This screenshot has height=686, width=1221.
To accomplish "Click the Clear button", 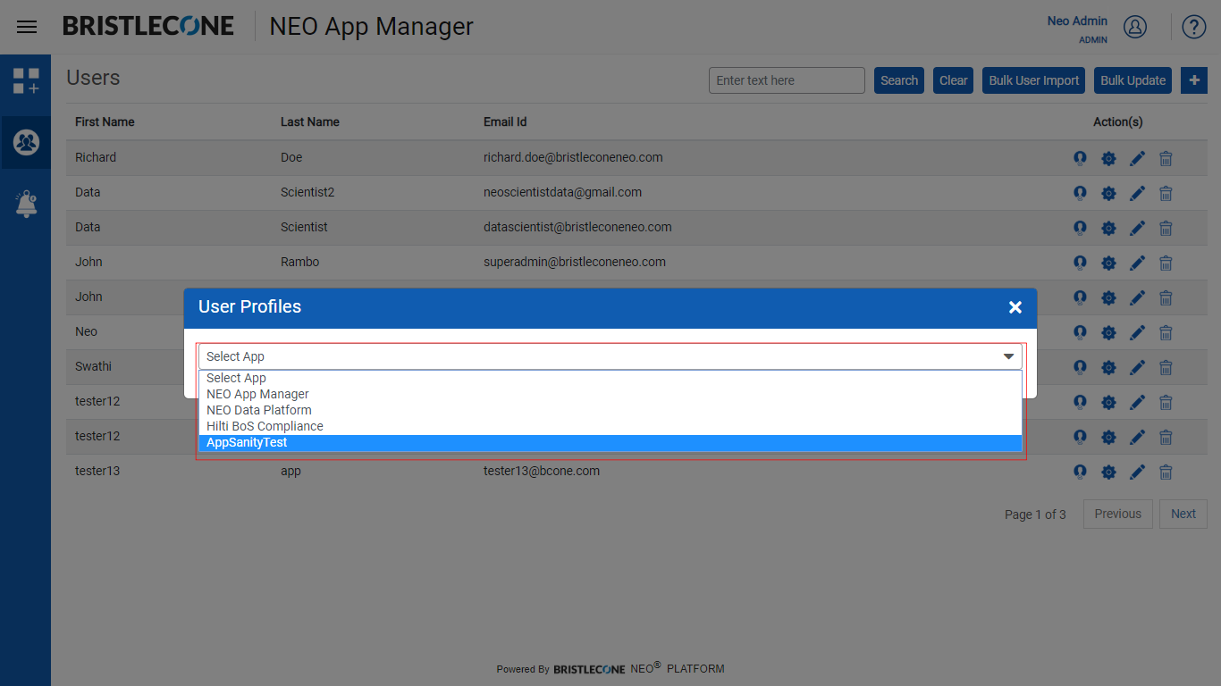I will pos(954,80).
